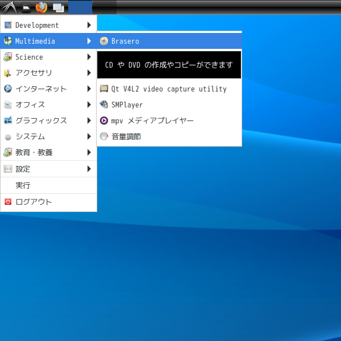Viewport: 341px width, 341px height.
Task: Select the グラフィックス menu entry
Action: pyautogui.click(x=41, y=120)
